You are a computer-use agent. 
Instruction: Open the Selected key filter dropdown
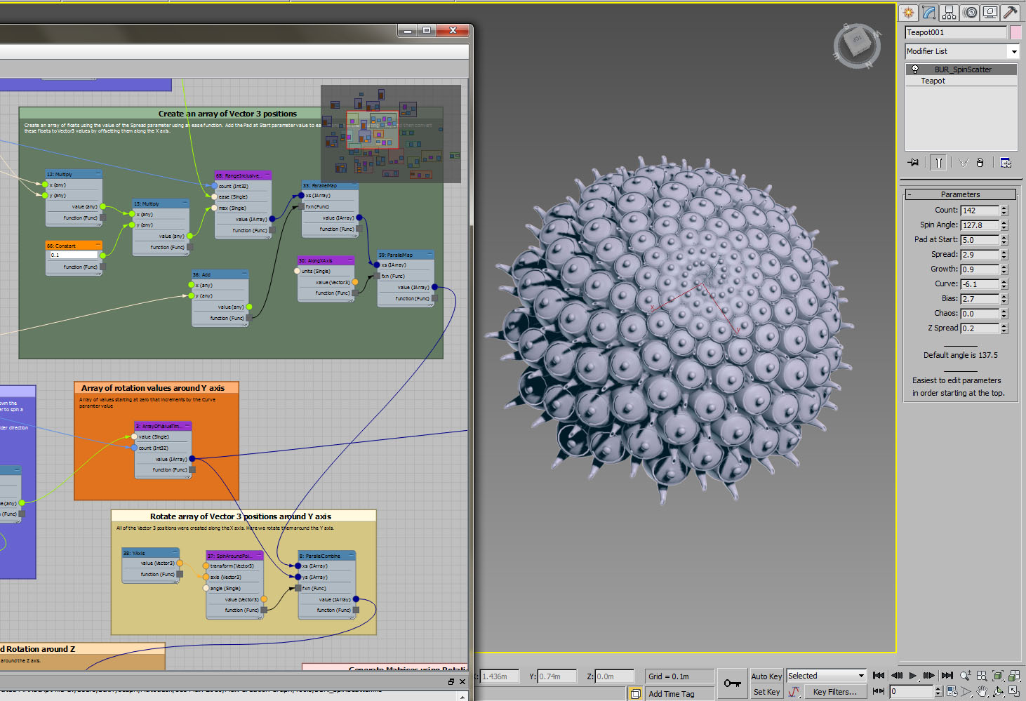point(861,676)
